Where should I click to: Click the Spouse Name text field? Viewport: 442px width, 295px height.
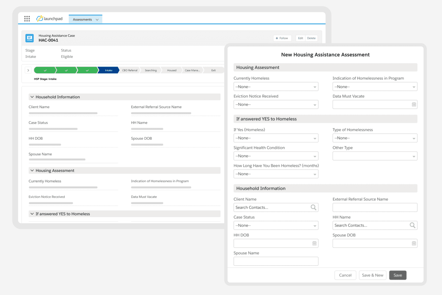(276, 261)
